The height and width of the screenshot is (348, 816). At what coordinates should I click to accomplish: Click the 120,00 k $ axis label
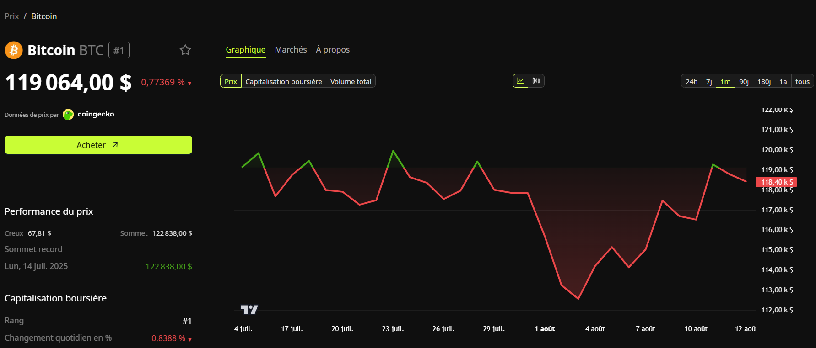(x=777, y=149)
